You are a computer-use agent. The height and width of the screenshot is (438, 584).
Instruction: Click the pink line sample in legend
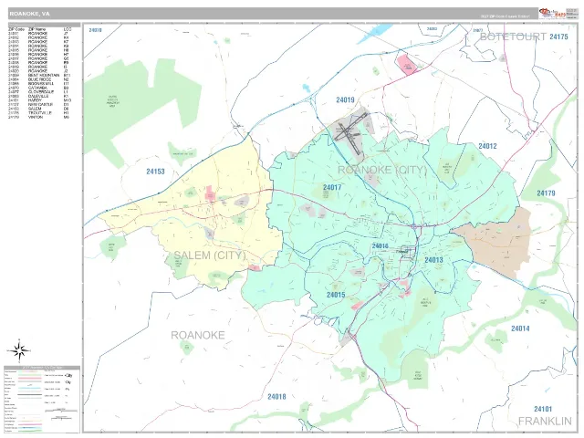click(x=30, y=379)
